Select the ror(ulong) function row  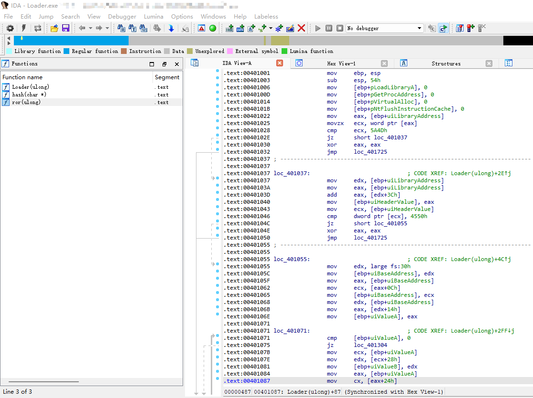pos(91,102)
